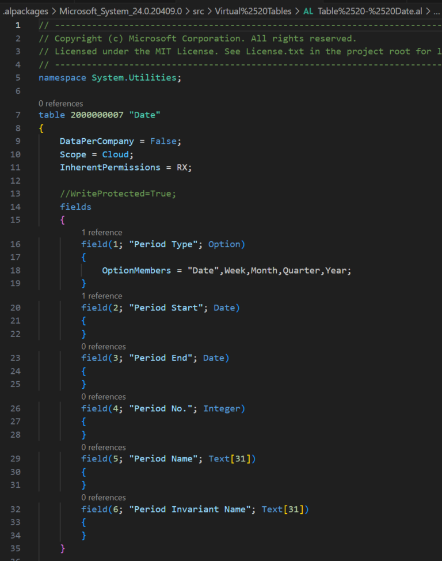This screenshot has height=561, width=442.
Task: Click '0 references' above Period Invariant Name
Action: (x=104, y=498)
